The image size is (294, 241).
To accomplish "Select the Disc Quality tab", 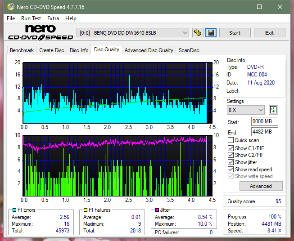I will pos(107,49).
